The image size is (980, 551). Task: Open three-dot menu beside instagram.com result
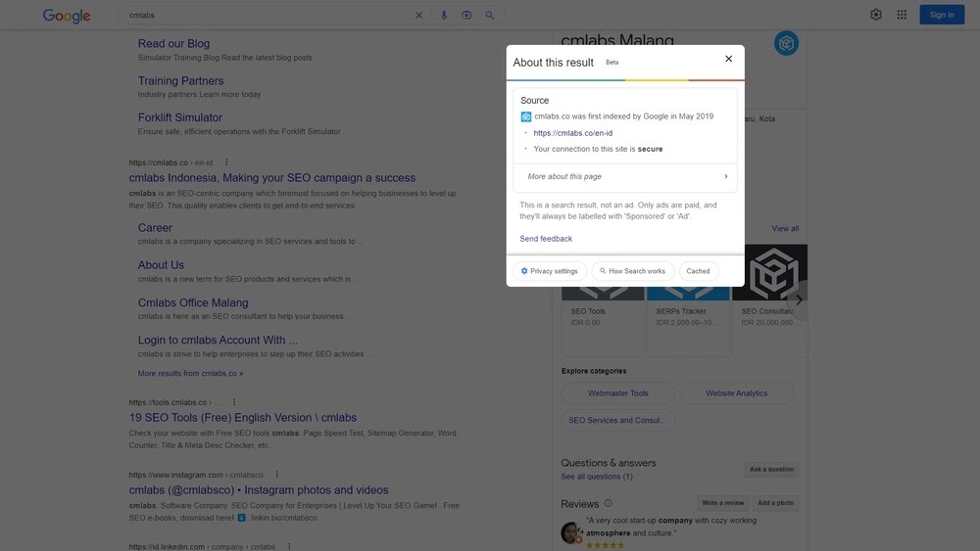pyautogui.click(x=277, y=475)
